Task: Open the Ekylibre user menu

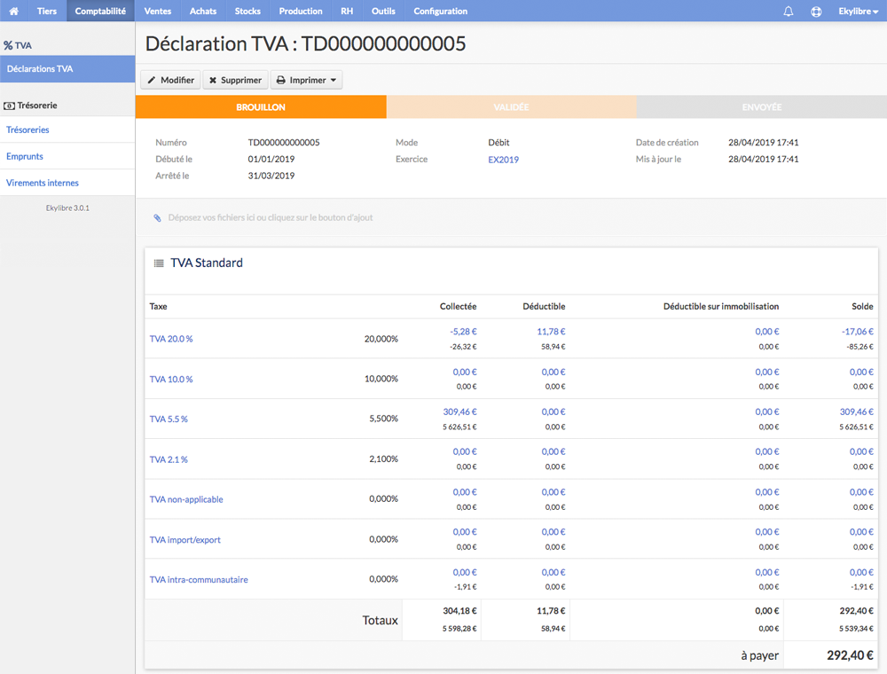Action: (858, 12)
